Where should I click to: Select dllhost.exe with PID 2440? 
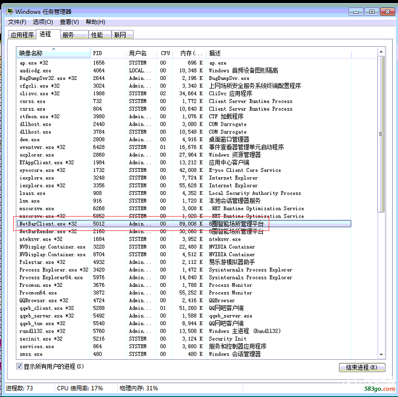[x=184, y=124]
